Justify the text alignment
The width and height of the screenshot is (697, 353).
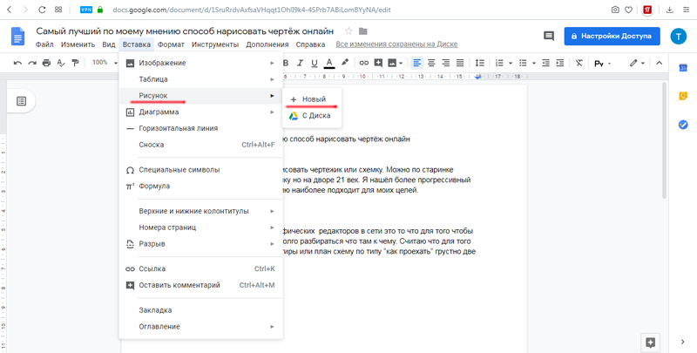[x=460, y=63]
